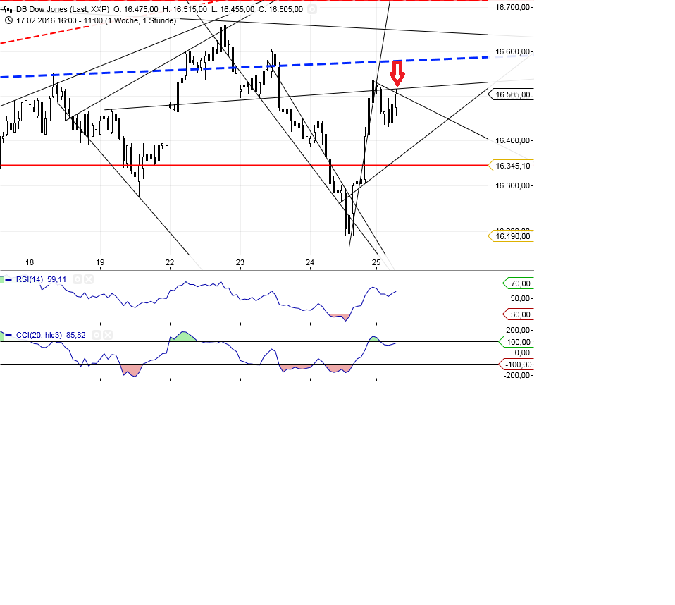675x605 pixels.
Task: Open settings icon next to the C: 16.505,00 value
Action: click(312, 9)
